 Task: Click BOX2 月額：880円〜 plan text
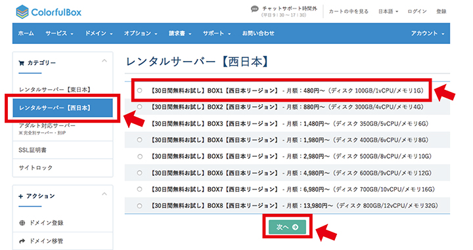coord(288,106)
